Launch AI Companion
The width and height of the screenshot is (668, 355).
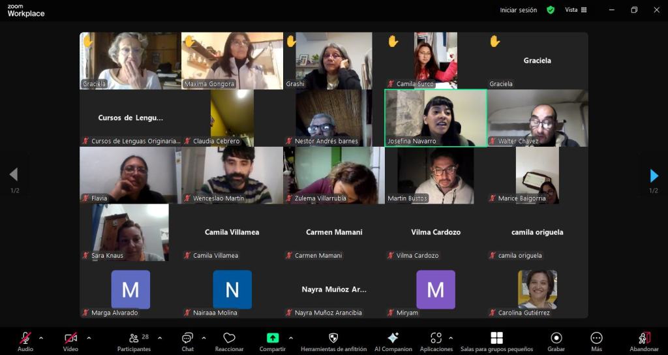tap(393, 338)
